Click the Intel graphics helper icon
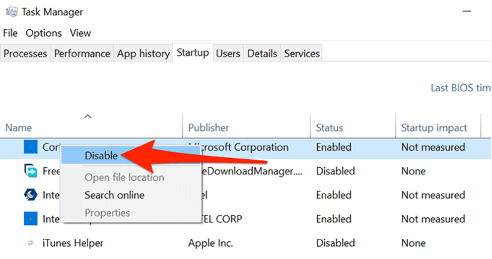The width and height of the screenshot is (492, 259). tap(30, 195)
